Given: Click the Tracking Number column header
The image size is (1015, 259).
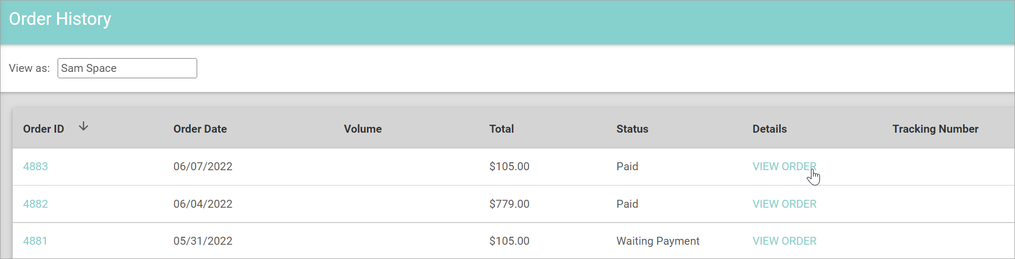Looking at the screenshot, I should tap(935, 129).
